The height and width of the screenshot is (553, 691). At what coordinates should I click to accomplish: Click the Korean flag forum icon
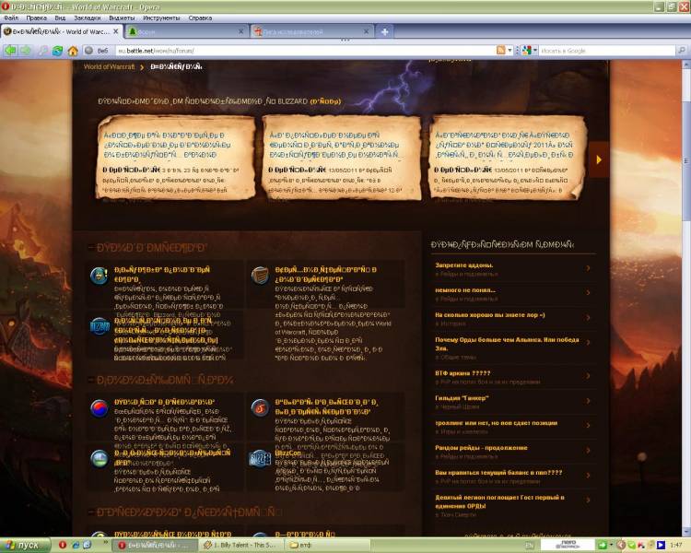(x=100, y=408)
